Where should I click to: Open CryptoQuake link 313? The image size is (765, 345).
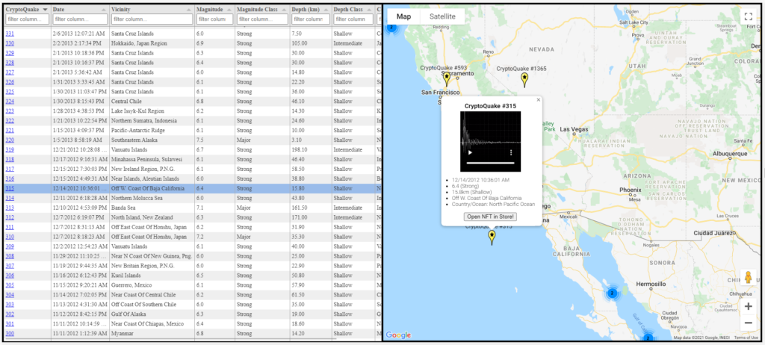[x=10, y=208]
